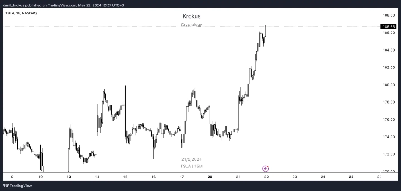Screen dimensions: 401x191
Task: Click the 188.00 price scale label
Action: [389, 15]
